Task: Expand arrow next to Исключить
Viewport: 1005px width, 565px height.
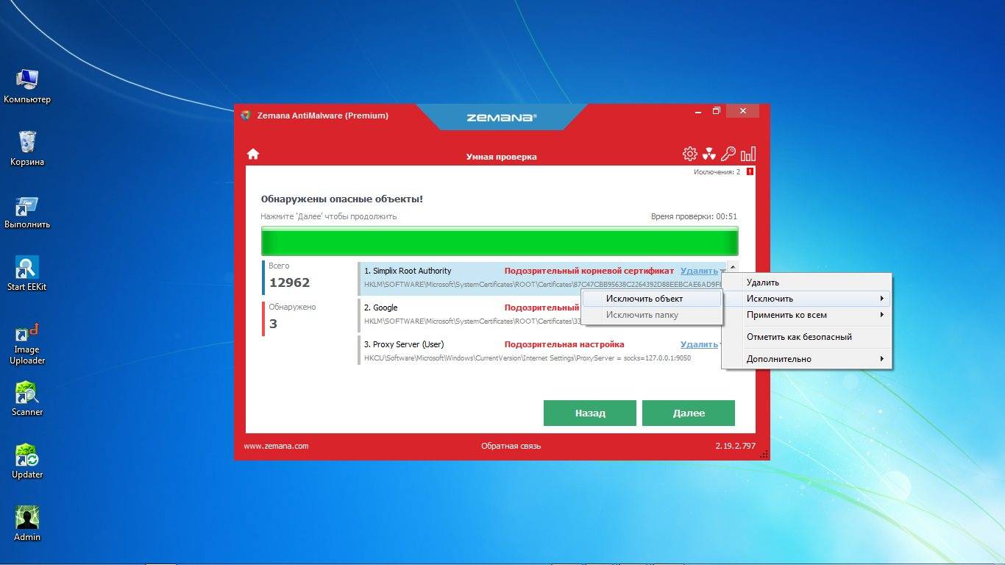Action: coord(881,299)
